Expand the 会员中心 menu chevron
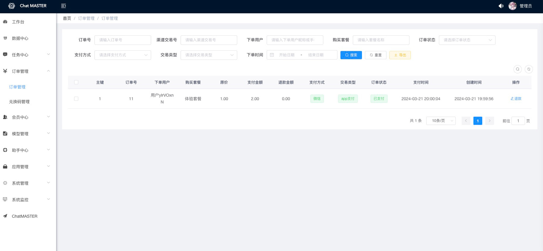 49,117
